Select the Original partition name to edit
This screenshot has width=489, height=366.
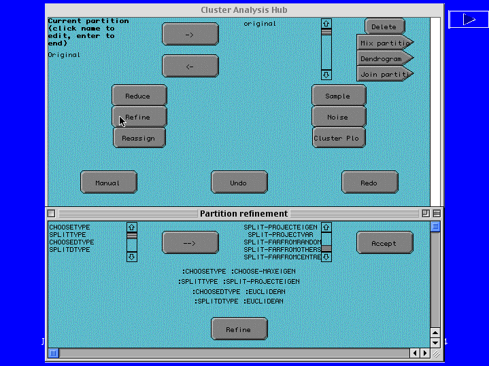point(64,54)
